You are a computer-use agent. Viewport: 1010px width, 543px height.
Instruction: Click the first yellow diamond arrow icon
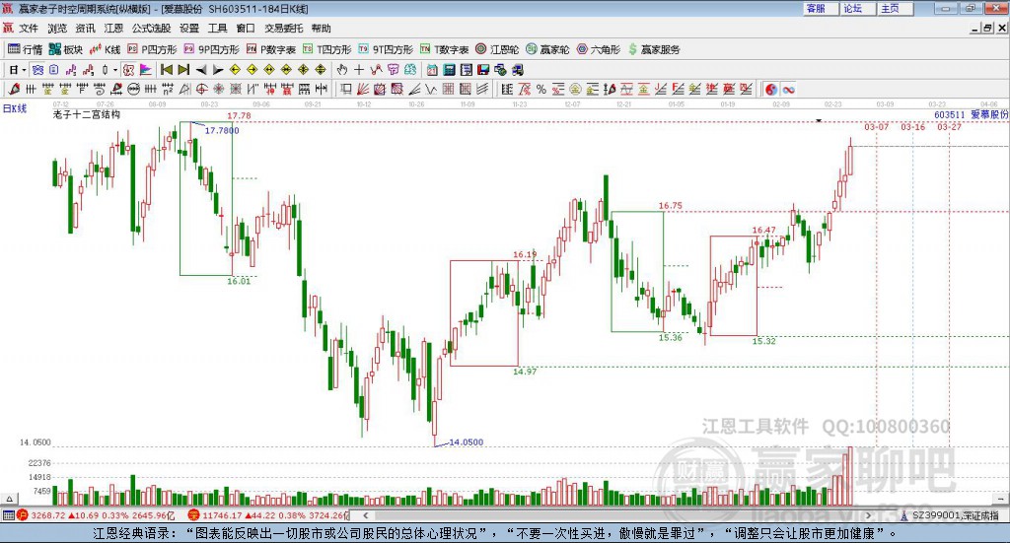(x=235, y=70)
